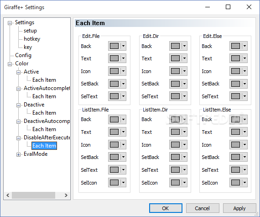Open ListItem.File Text color dropdown arrow
The image size is (260, 217).
123,132
